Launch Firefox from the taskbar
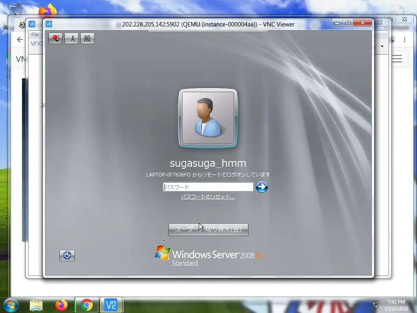417x313 pixels. click(61, 305)
